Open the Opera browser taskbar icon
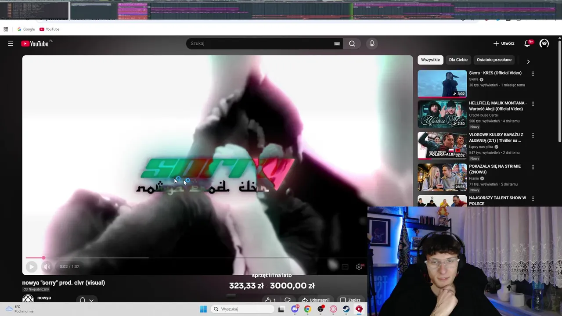 [x=333, y=309]
